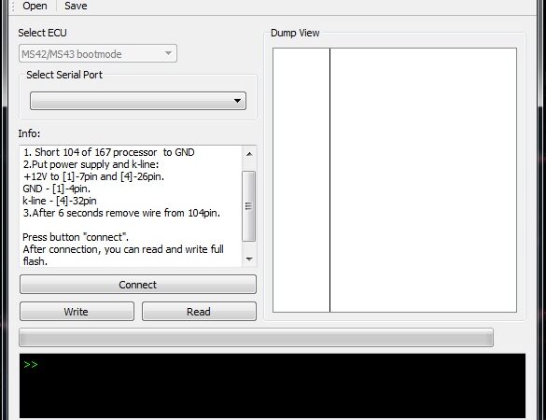
Task: Click the progress bar below Write/Read
Action: pos(256,338)
